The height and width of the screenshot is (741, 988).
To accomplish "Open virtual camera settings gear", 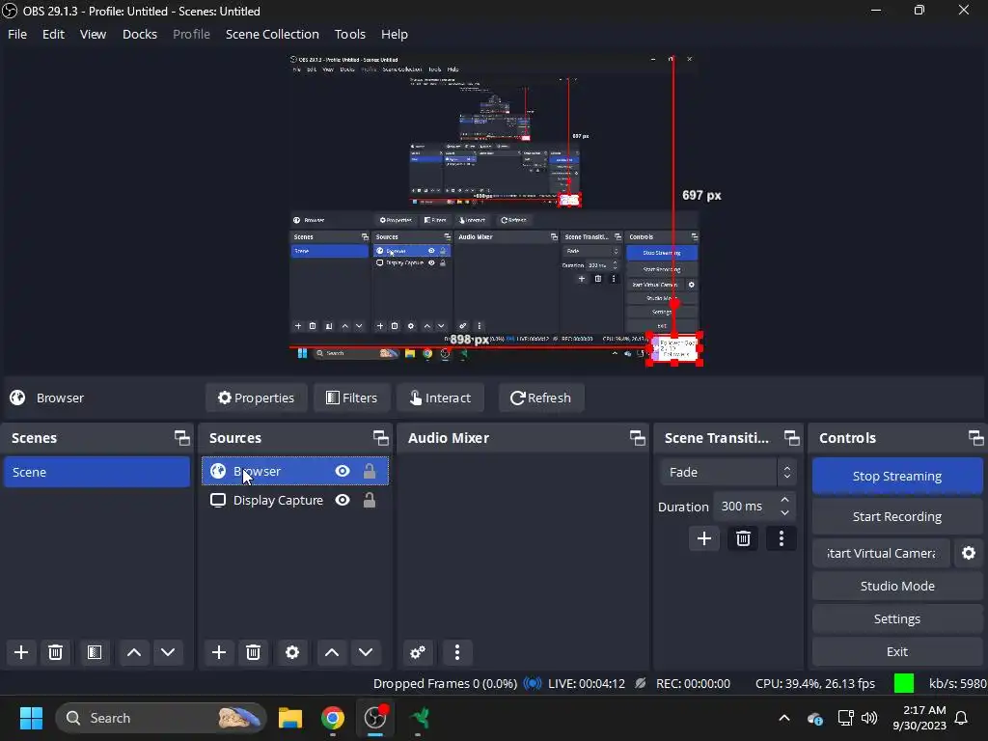I will coord(969,553).
